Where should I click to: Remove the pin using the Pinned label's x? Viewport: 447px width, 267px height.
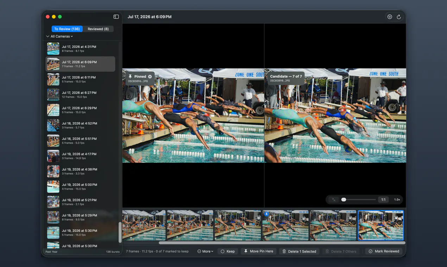point(150,77)
